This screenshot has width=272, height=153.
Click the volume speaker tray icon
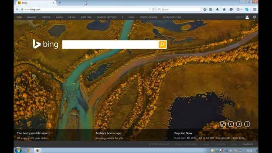tap(231, 150)
